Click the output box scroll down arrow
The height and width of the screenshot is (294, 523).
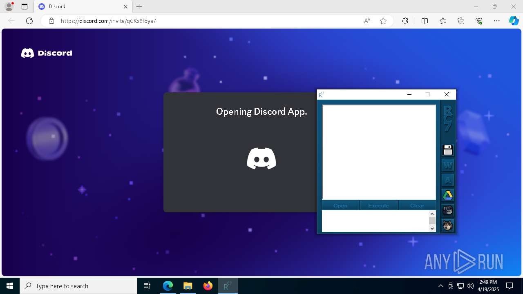click(432, 229)
